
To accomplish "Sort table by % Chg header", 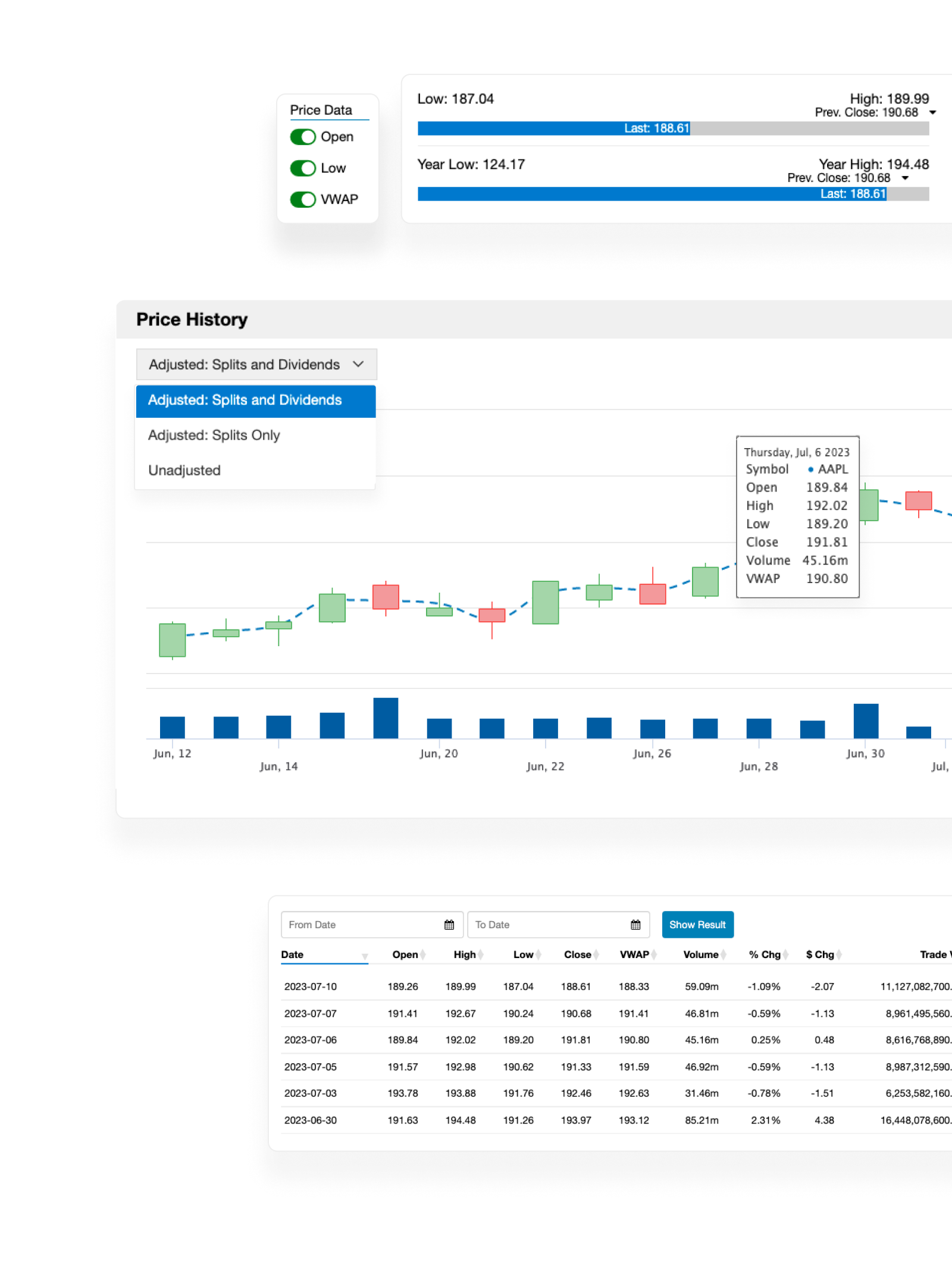I will tap(765, 954).
